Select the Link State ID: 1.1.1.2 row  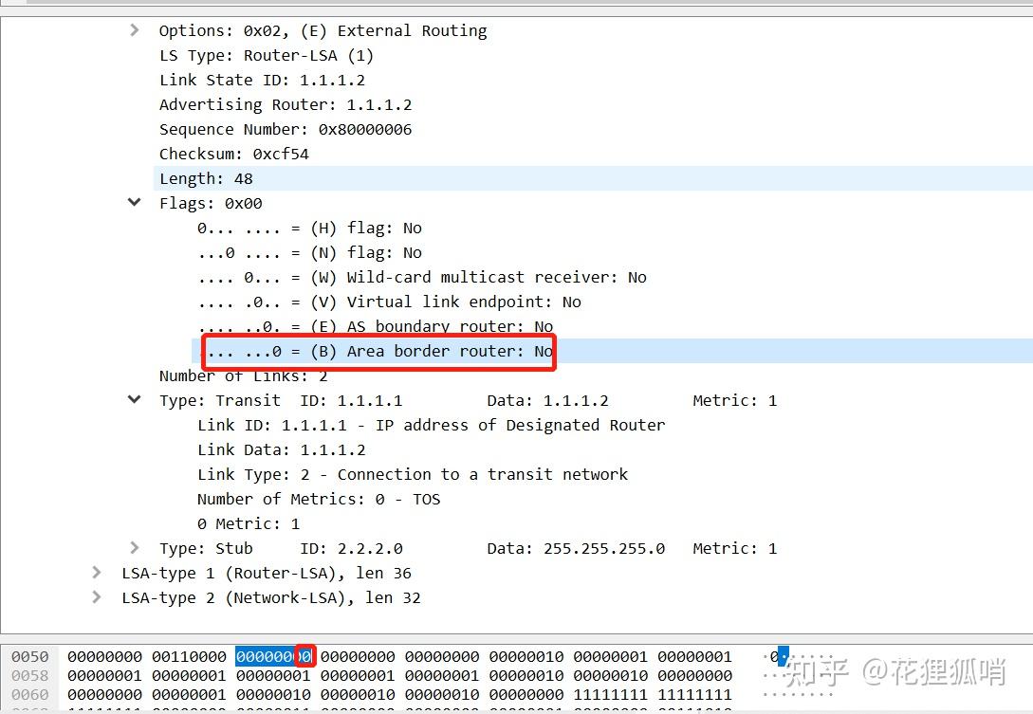tap(262, 80)
